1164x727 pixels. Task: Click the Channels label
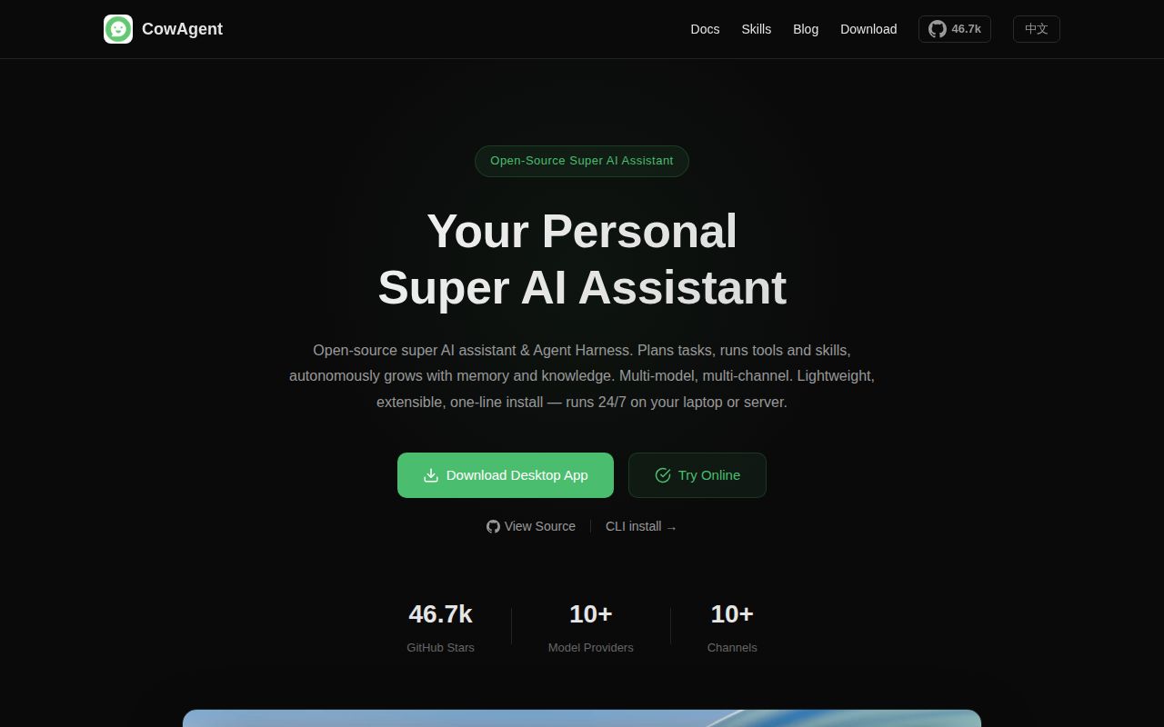[x=732, y=648]
